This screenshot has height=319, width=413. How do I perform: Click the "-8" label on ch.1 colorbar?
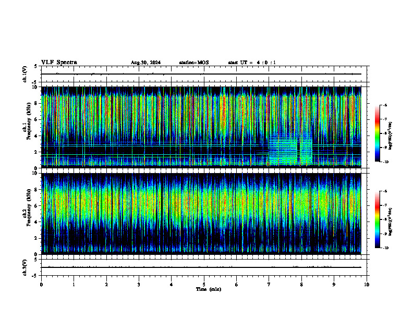point(385,133)
